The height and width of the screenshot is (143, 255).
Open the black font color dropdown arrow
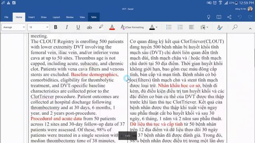point(157,27)
